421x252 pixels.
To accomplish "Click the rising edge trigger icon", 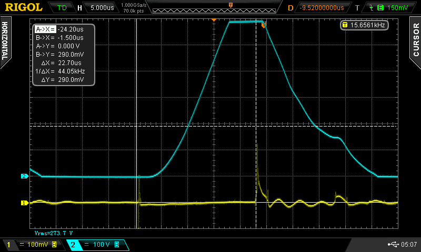I will click(x=372, y=7).
